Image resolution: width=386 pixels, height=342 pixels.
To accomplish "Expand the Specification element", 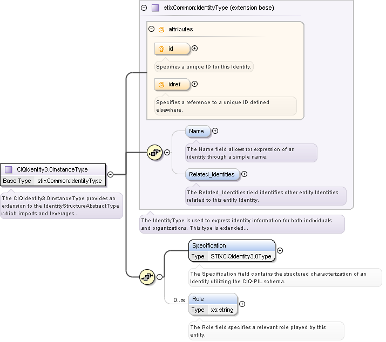I will click(280, 250).
